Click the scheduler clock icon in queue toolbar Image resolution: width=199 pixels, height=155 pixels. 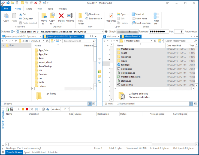click(43, 109)
